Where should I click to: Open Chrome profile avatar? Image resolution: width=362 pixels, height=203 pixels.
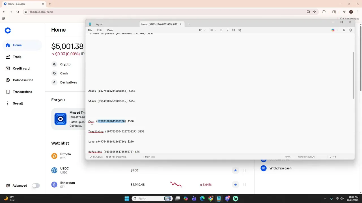[x=351, y=12]
